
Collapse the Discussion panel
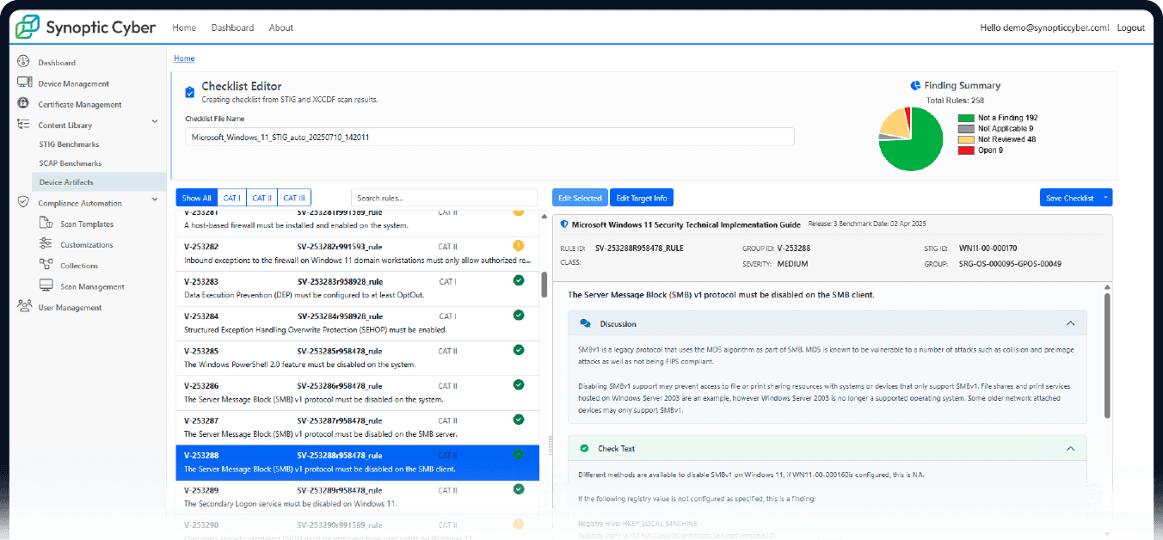coord(1070,324)
